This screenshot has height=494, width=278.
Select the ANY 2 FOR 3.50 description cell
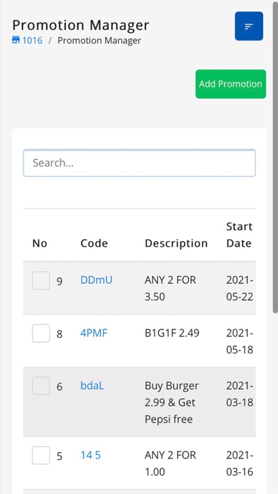point(170,288)
